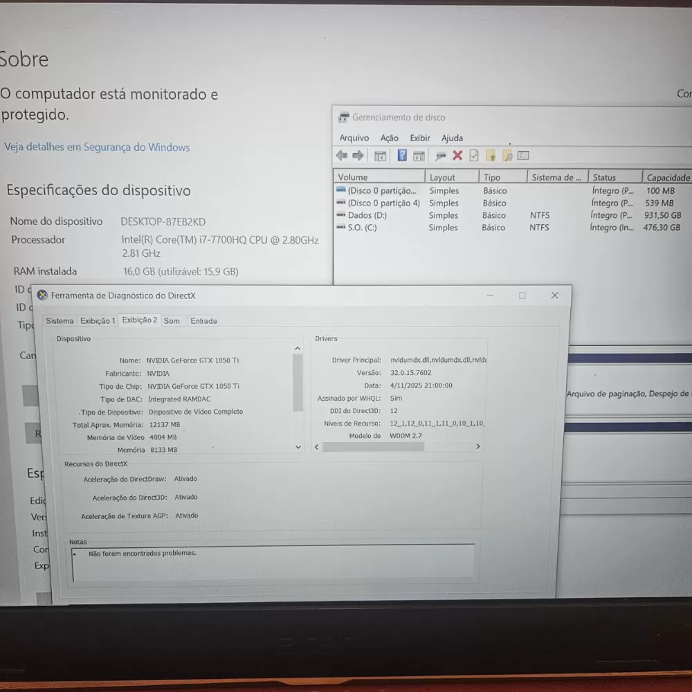Sort by the Status column header

[615, 177]
